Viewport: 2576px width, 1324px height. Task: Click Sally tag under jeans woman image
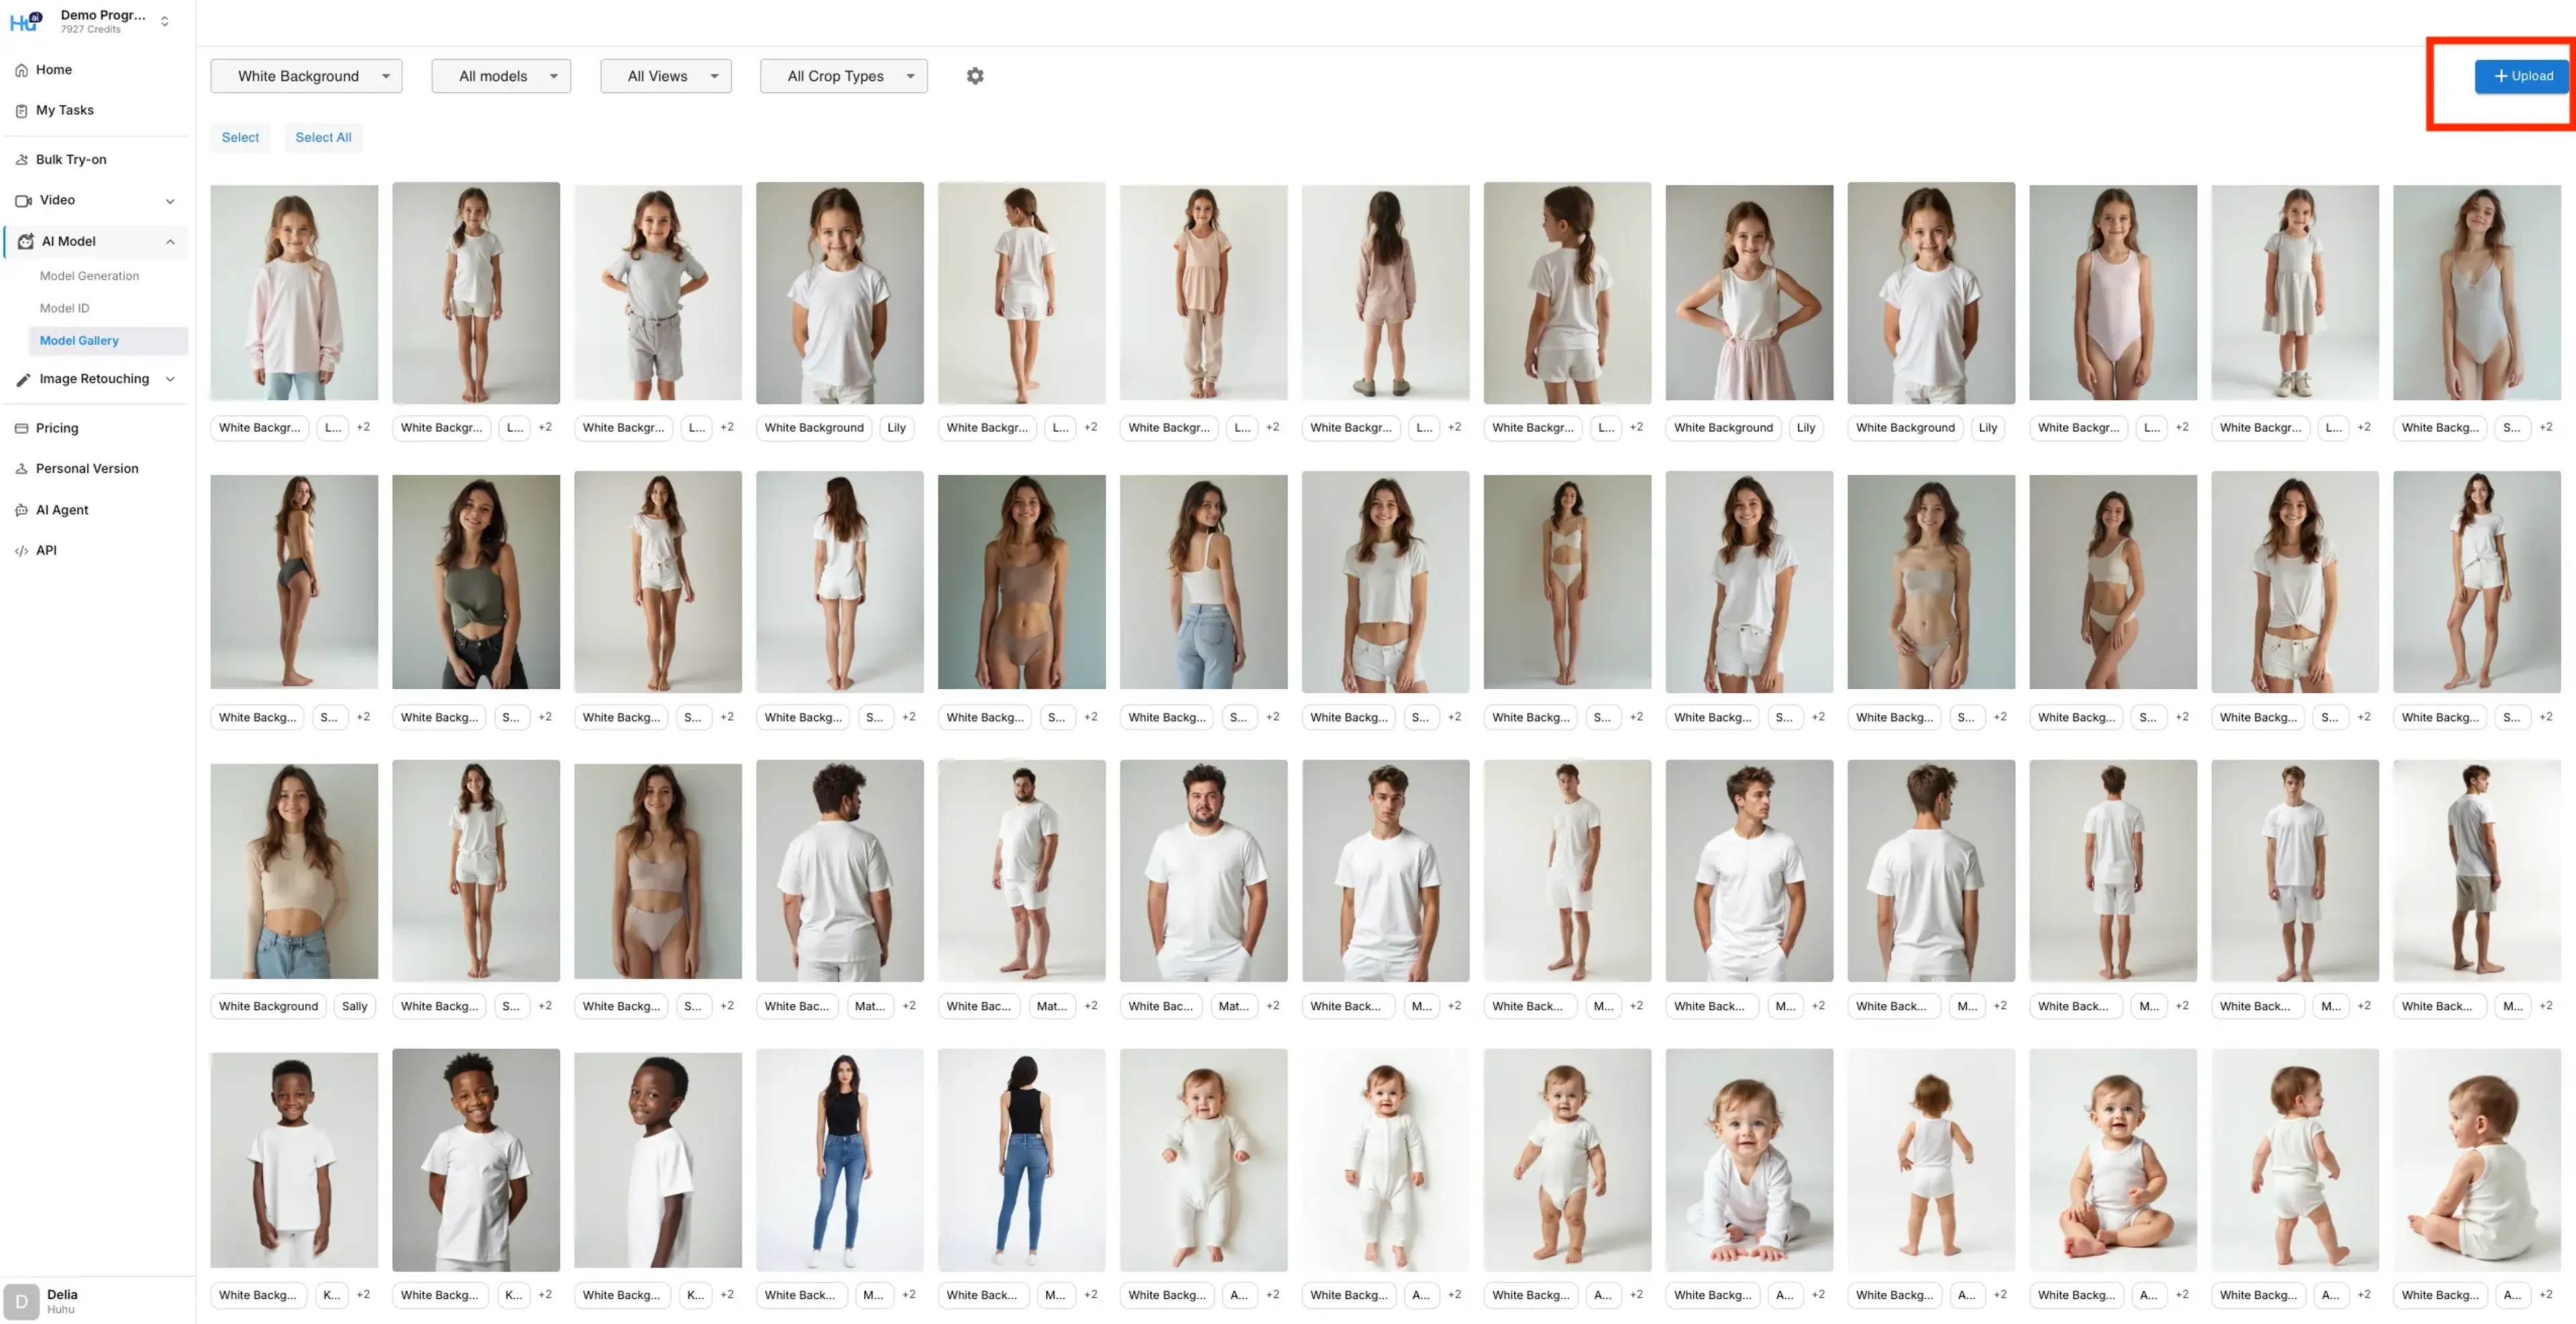click(x=354, y=1006)
